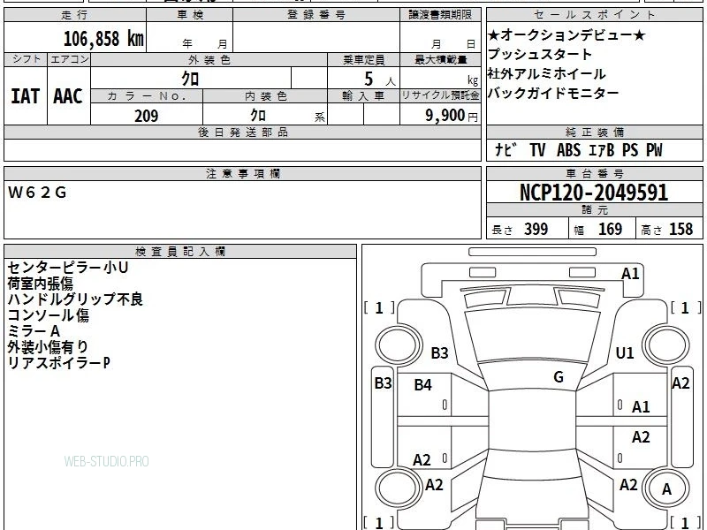Click the カラーNo. header cell
This screenshot has width=707, height=530.
[147, 96]
